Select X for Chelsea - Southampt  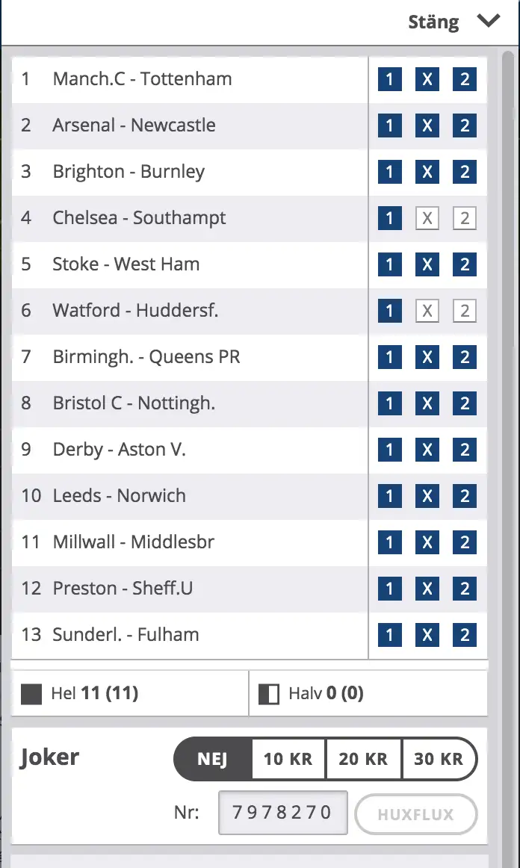[427, 218]
